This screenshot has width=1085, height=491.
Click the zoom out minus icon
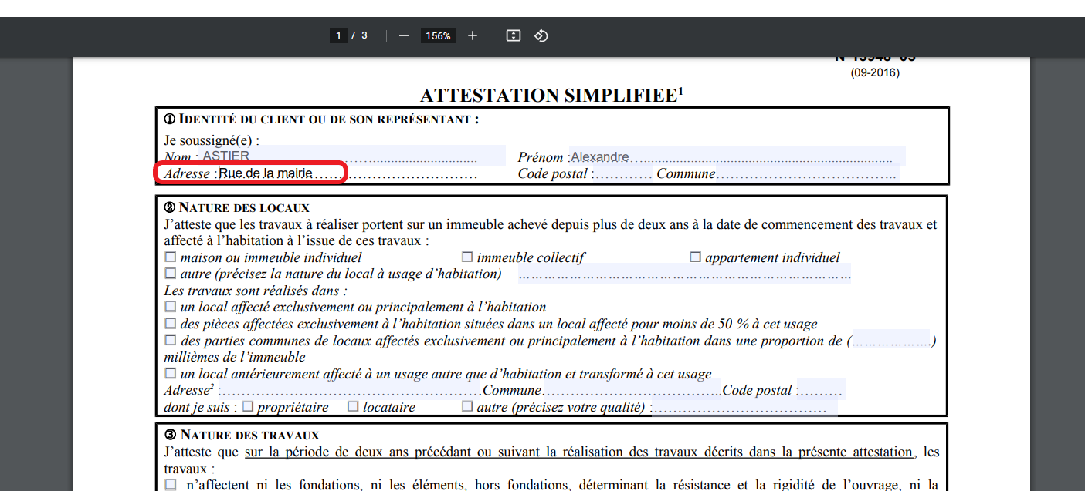(403, 35)
